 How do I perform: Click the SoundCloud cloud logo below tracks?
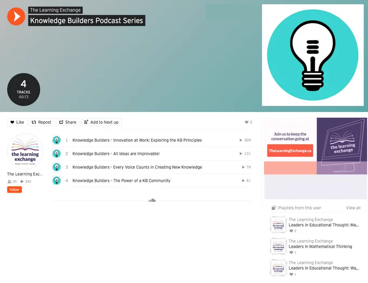(152, 200)
